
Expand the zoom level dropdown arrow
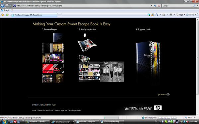point(195,117)
